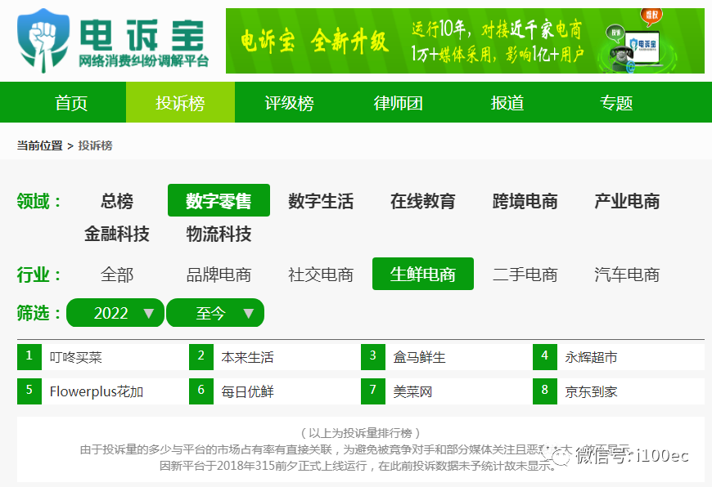Image resolution: width=712 pixels, height=487 pixels.
Task: Open rank 3 entry 盒马鲜生
Action: 419,357
